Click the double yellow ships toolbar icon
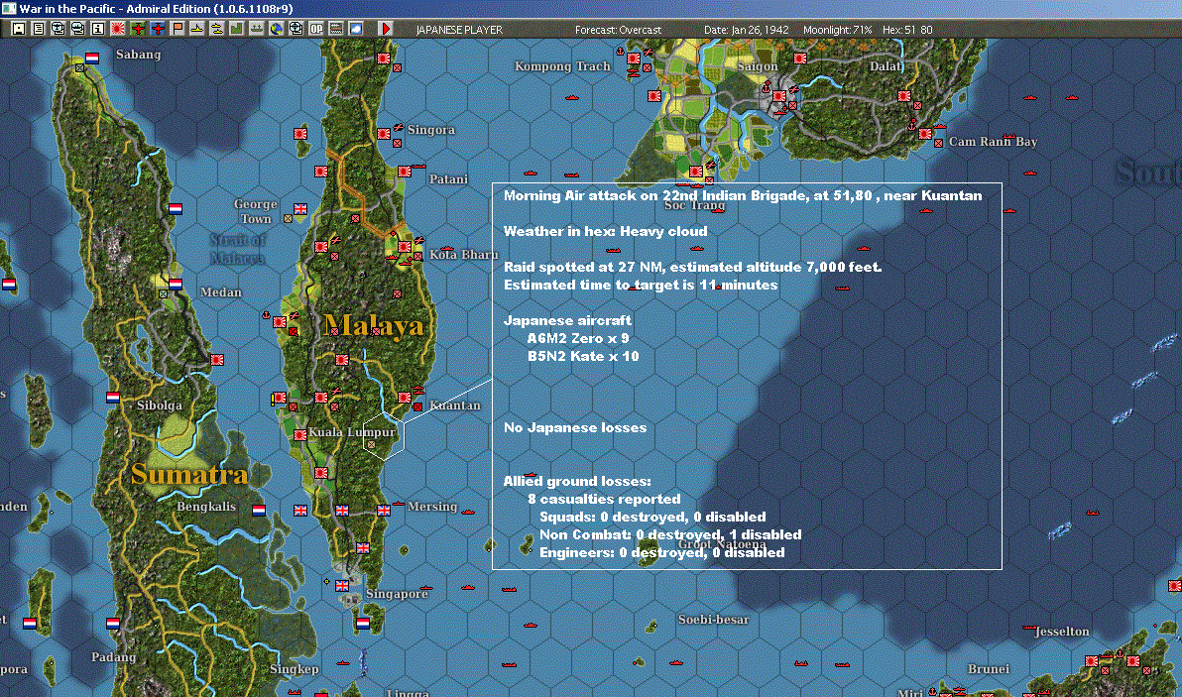 [217, 29]
